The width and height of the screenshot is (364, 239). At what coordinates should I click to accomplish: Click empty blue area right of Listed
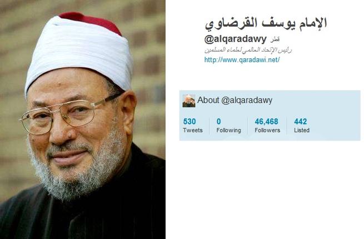[336, 126]
